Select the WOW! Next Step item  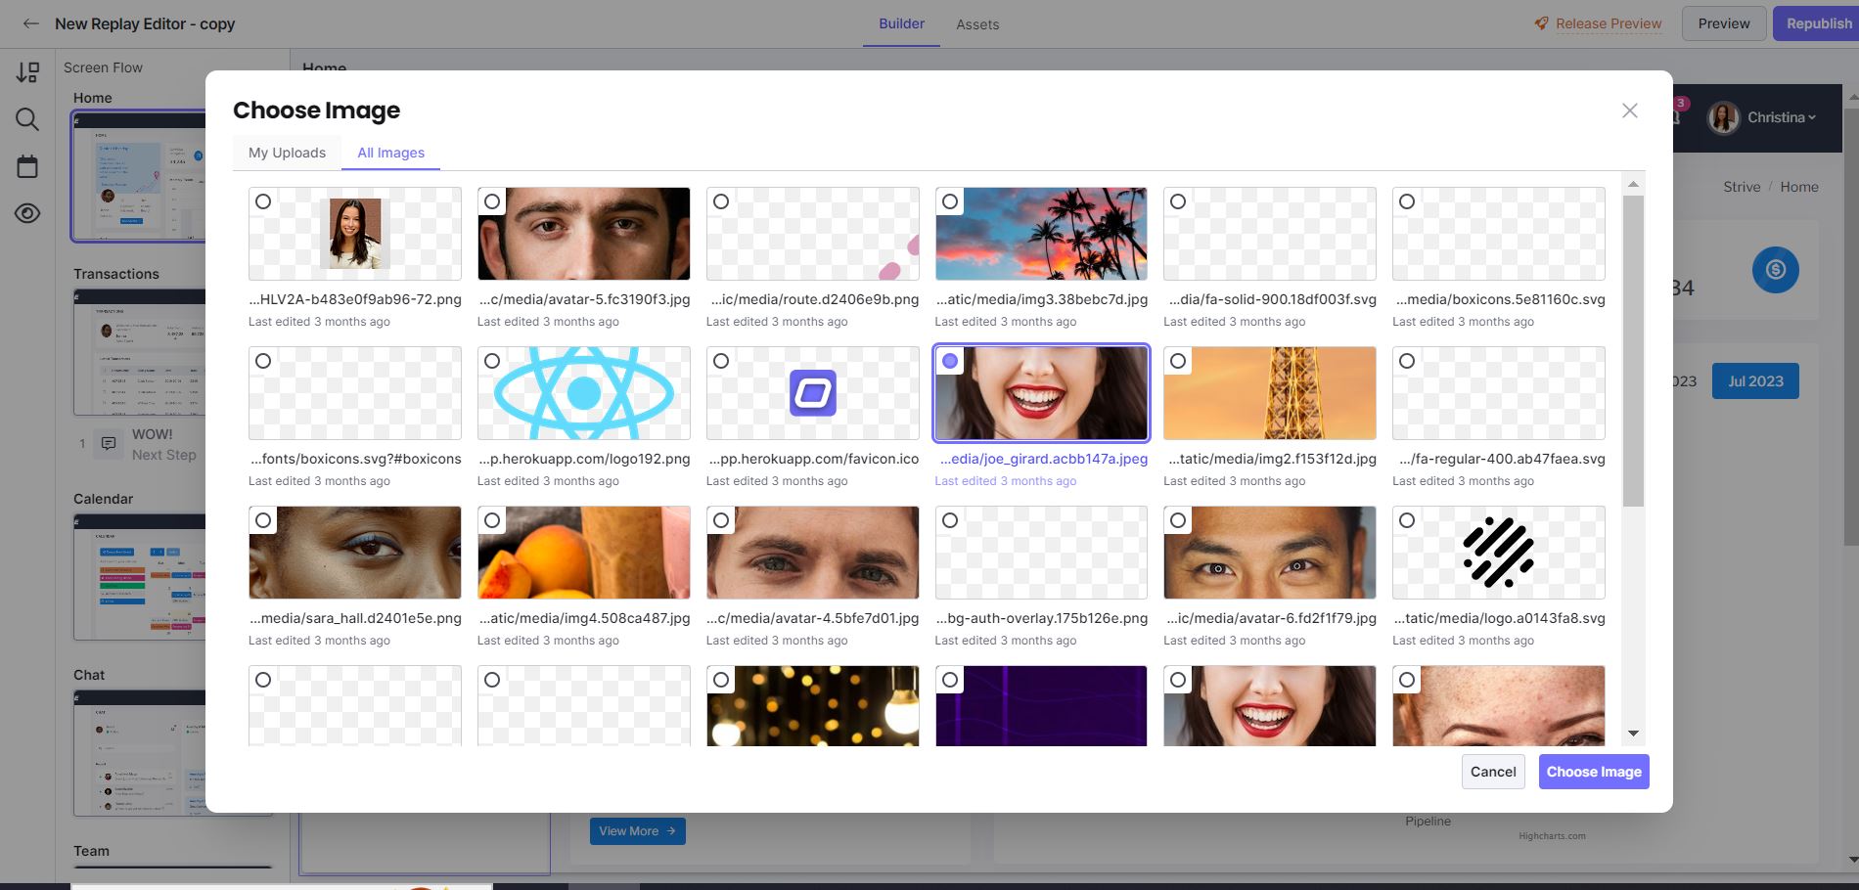click(x=138, y=444)
